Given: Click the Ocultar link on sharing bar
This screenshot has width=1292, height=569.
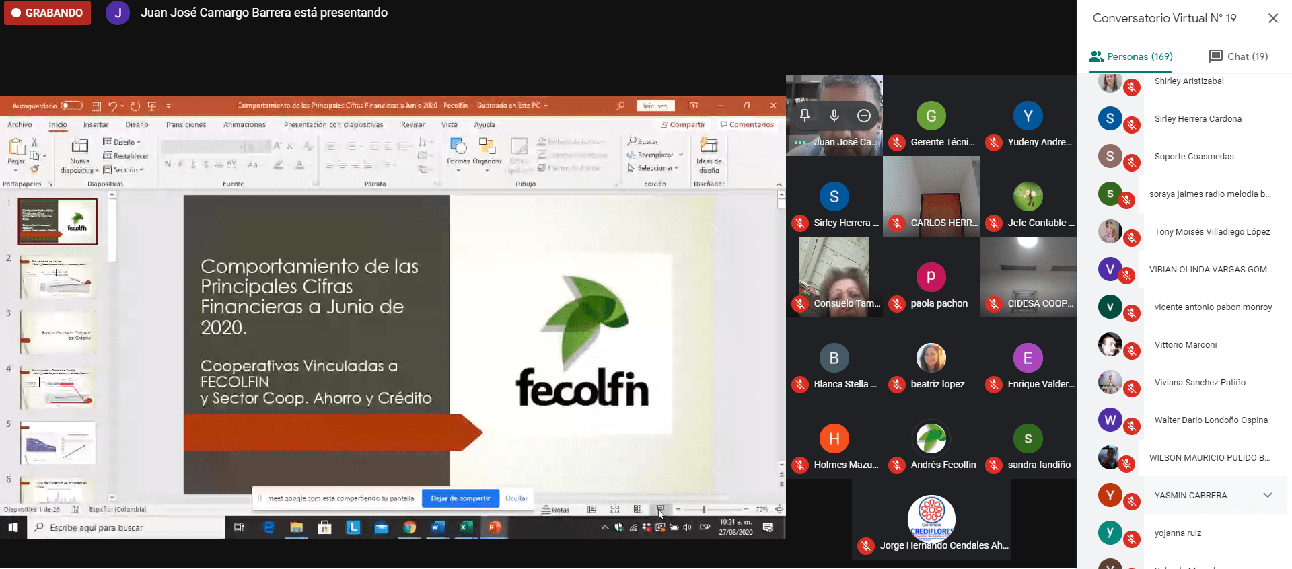Looking at the screenshot, I should 516,498.
